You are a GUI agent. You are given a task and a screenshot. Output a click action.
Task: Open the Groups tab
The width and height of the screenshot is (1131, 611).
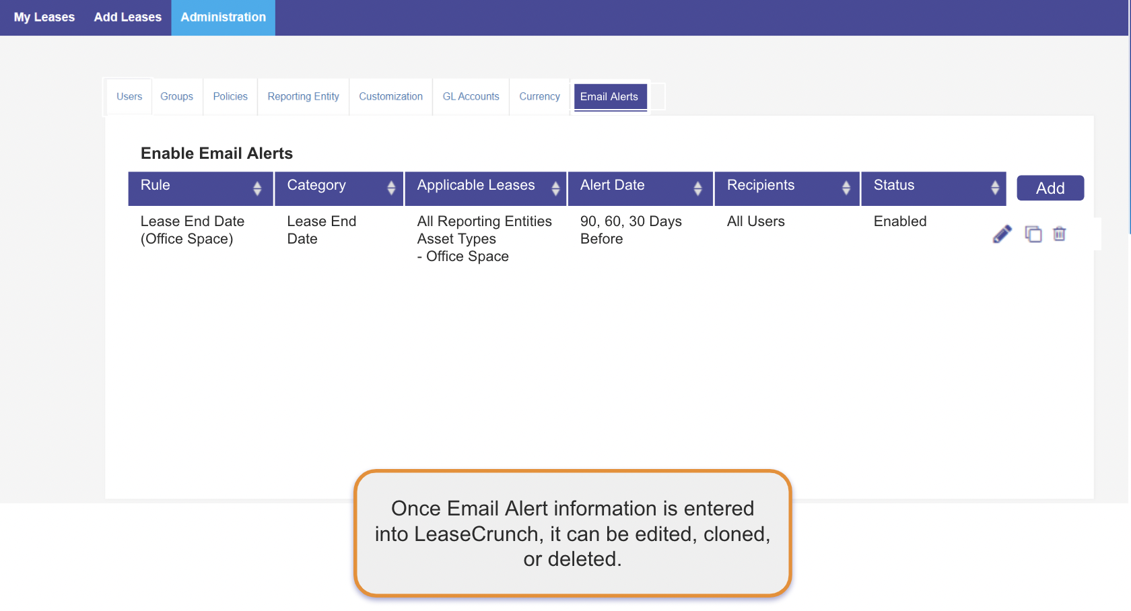tap(177, 96)
